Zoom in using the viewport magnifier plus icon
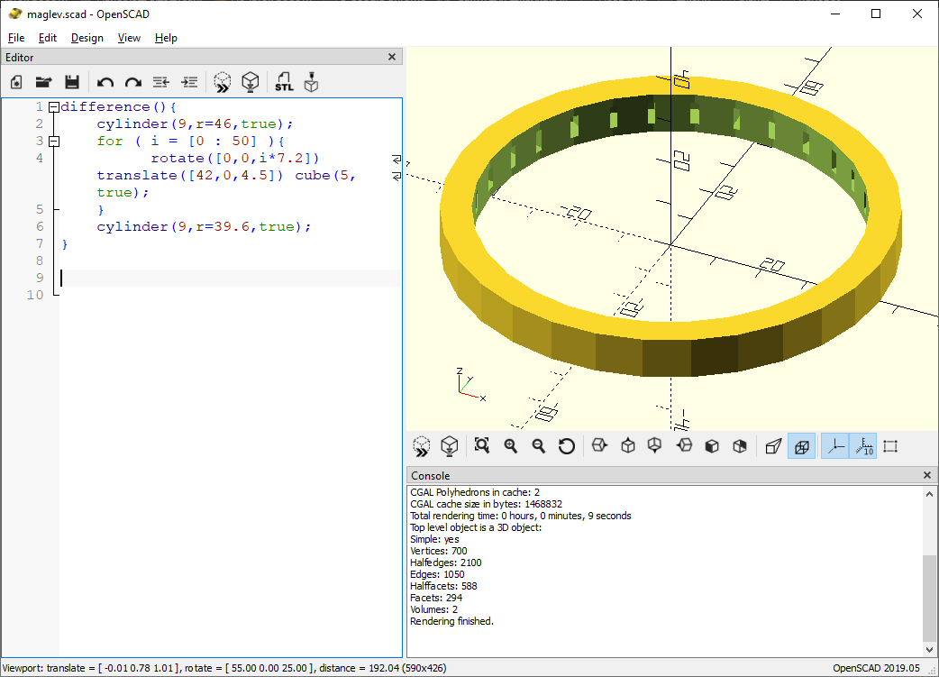Viewport: 939px width, 677px height. point(511,445)
